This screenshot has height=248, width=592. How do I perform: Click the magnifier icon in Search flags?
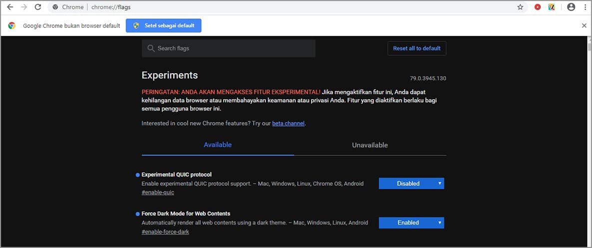point(151,48)
